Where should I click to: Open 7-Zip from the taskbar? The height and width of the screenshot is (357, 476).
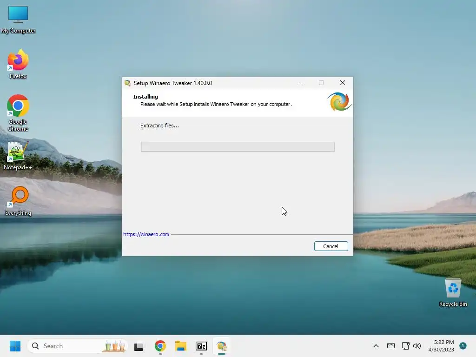(x=201, y=346)
